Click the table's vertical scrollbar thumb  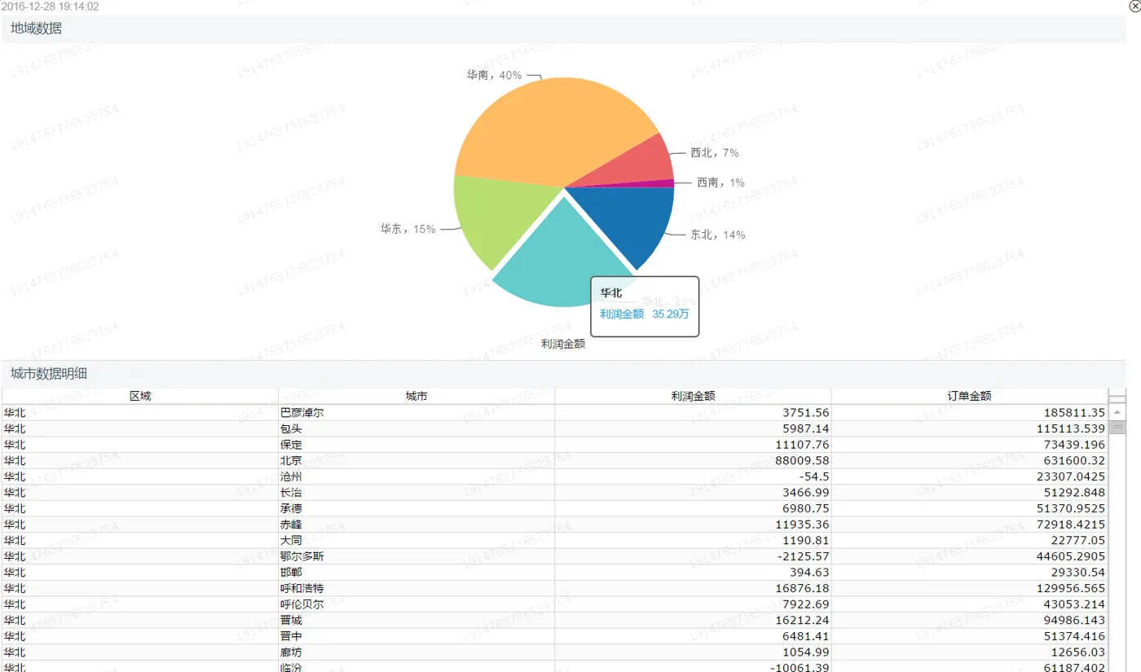click(1117, 428)
